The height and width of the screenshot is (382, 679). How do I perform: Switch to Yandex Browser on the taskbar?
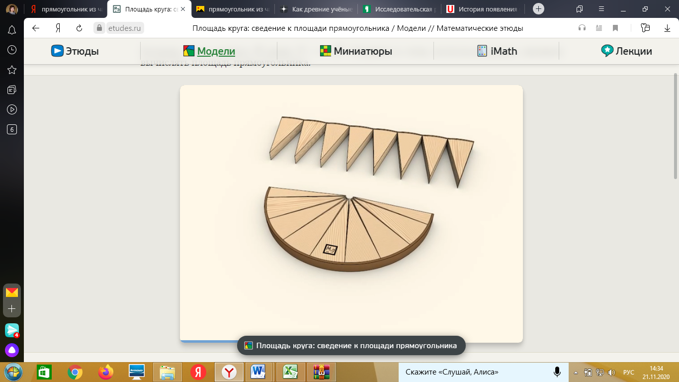(229, 372)
